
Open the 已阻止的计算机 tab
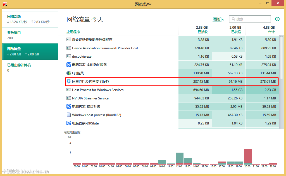tap(30, 68)
